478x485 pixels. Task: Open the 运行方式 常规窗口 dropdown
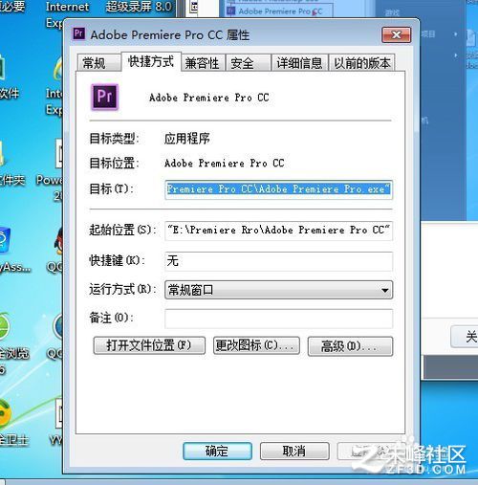(x=278, y=290)
